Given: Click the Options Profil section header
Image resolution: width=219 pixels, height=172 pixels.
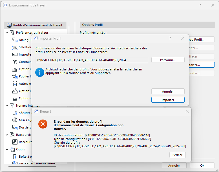Looking at the screenshot, I should pos(147,25).
